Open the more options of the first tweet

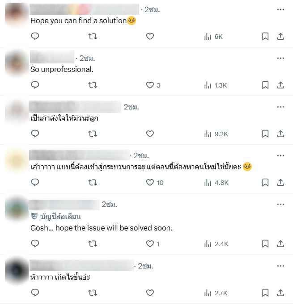pyautogui.click(x=280, y=9)
